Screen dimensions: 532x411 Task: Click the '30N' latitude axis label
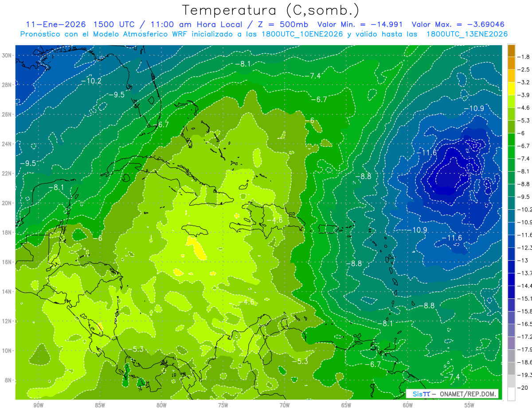pos(7,55)
